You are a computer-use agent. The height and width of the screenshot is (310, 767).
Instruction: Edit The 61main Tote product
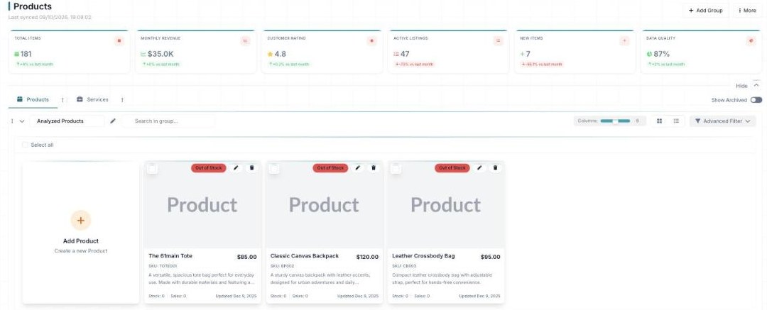click(236, 167)
